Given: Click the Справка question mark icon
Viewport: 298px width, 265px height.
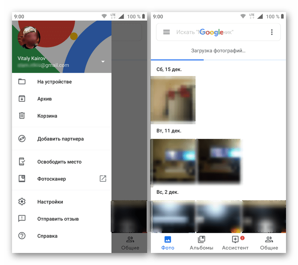Looking at the screenshot, I should click(22, 236).
